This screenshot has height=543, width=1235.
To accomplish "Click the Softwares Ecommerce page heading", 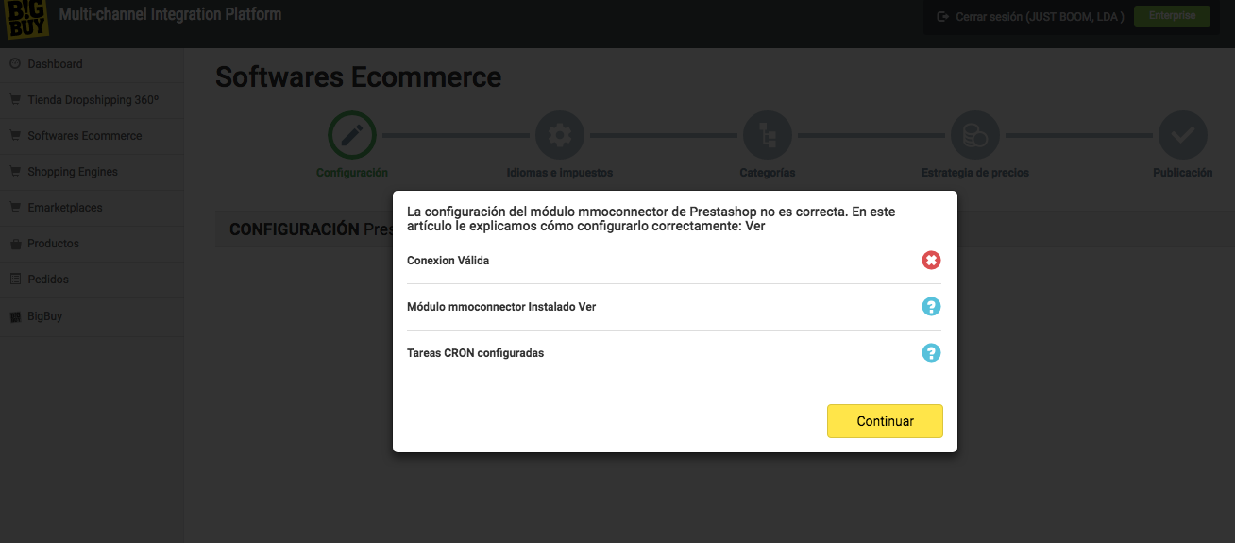I will tap(359, 76).
